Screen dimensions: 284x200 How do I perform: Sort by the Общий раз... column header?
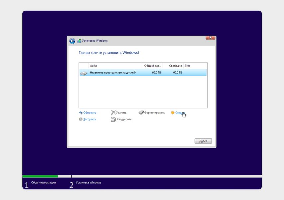(x=152, y=66)
